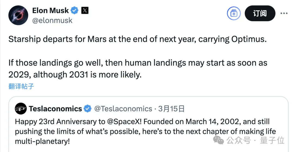
Task: Click the blue verified badge beside Elon Musk
Action: [x=75, y=11]
